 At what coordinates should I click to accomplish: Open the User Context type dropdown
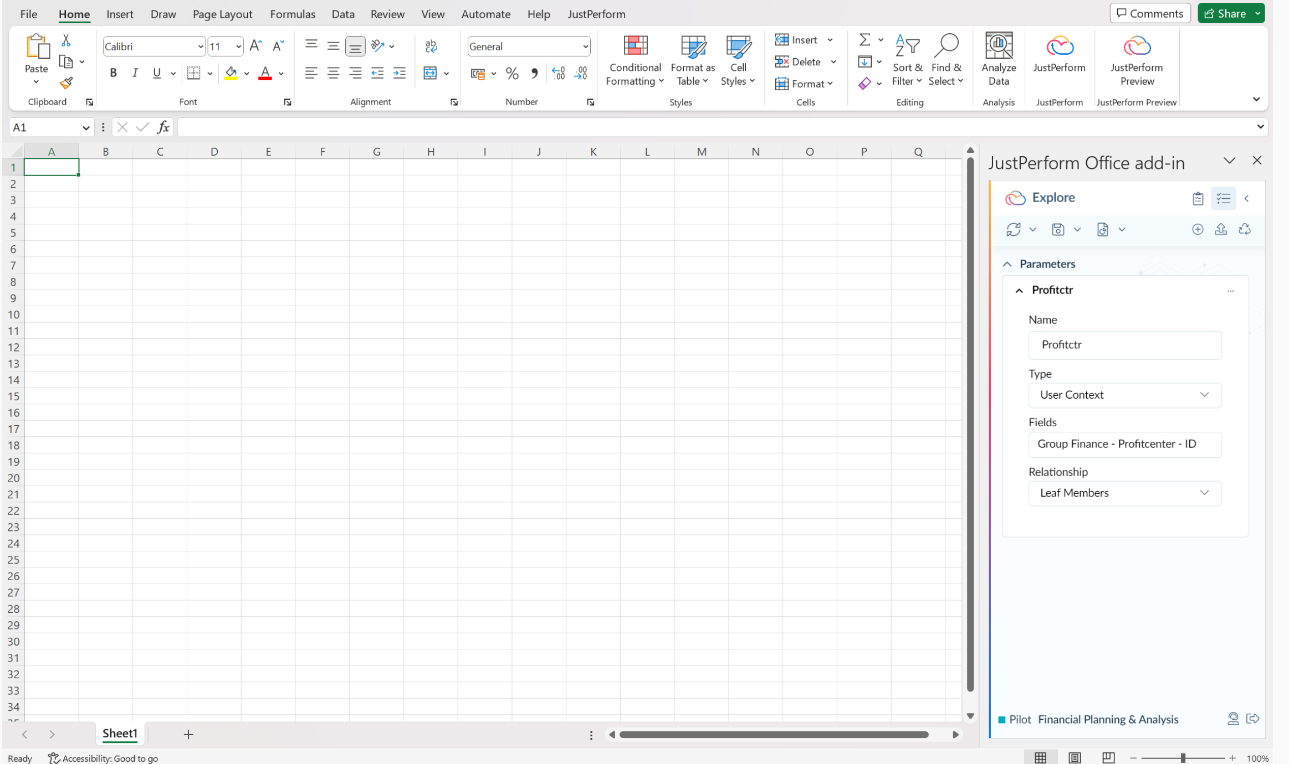coord(1204,395)
